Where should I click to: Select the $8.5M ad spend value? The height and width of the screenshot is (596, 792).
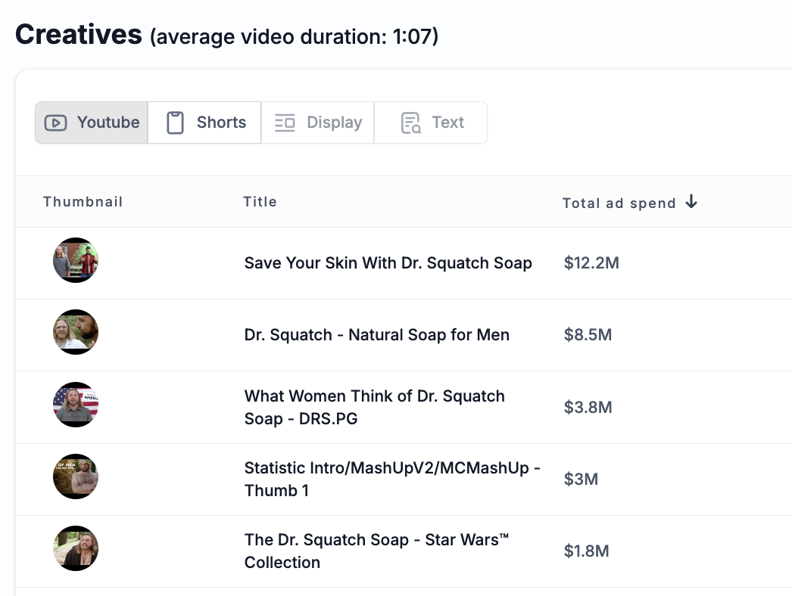(x=588, y=334)
